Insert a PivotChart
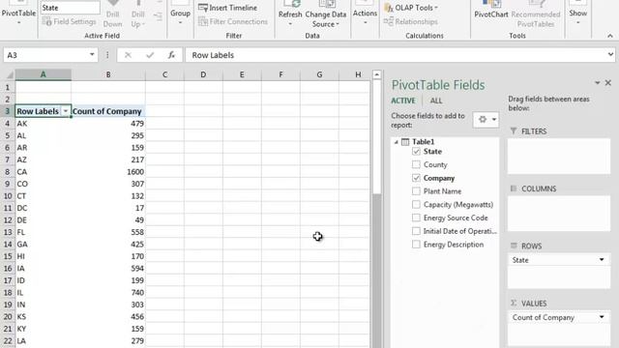This screenshot has width=619, height=348. pyautogui.click(x=491, y=11)
